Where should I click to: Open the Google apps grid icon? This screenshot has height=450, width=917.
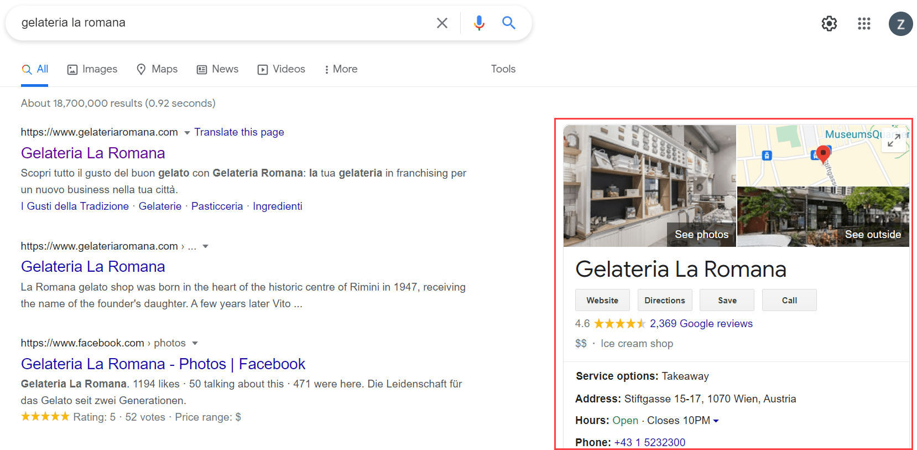864,23
